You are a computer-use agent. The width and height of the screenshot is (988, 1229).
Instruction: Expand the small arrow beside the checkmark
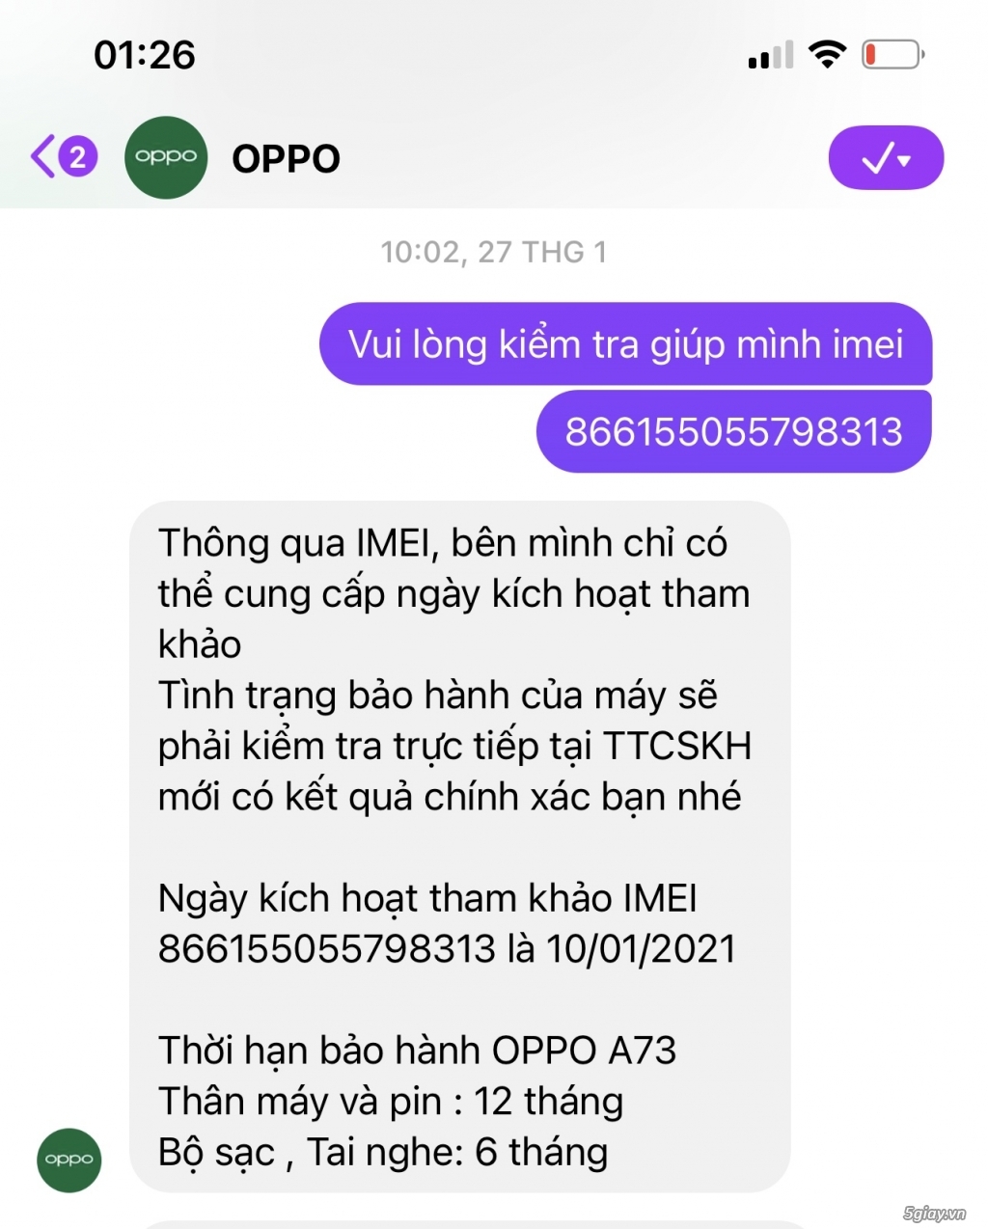[905, 160]
